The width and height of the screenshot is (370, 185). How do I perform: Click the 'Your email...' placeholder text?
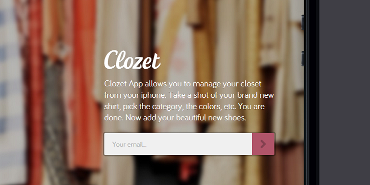tap(129, 144)
